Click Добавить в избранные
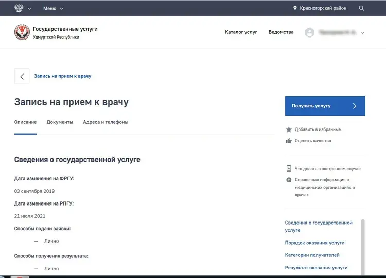This screenshot has width=386, height=278. click(x=318, y=129)
